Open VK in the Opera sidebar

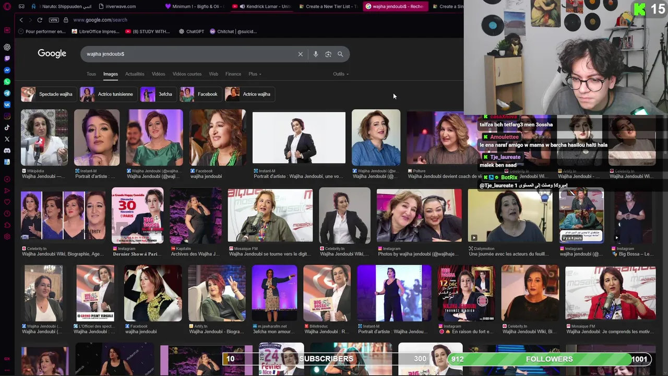pyautogui.click(x=7, y=104)
